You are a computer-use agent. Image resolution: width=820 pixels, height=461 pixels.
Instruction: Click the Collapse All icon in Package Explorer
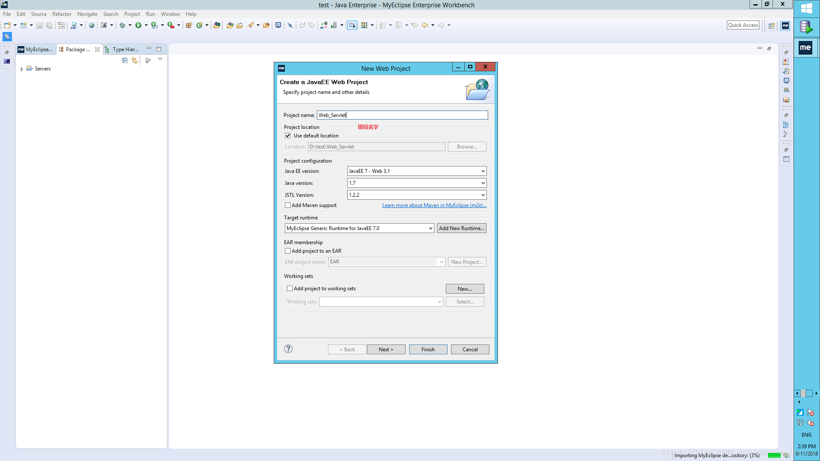tap(125, 61)
